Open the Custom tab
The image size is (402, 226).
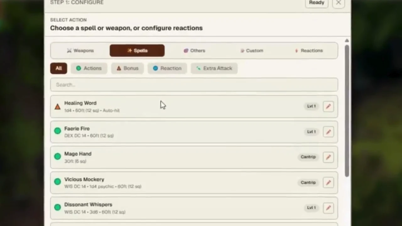252,51
